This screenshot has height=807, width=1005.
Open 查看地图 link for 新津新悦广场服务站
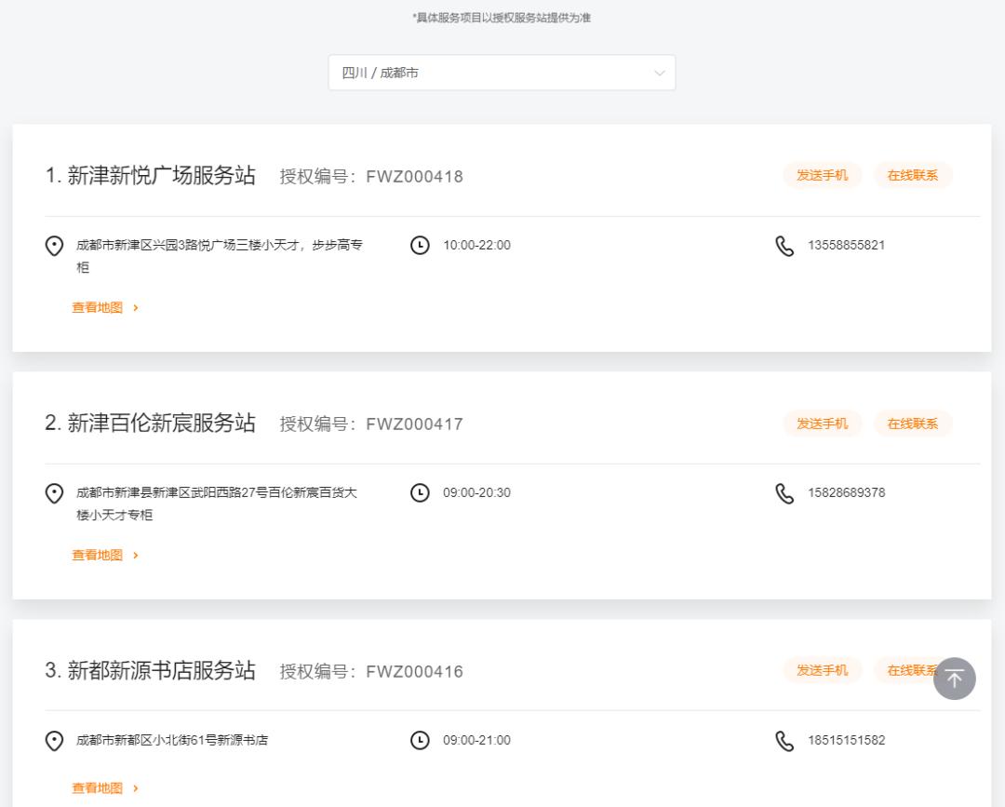tap(97, 307)
